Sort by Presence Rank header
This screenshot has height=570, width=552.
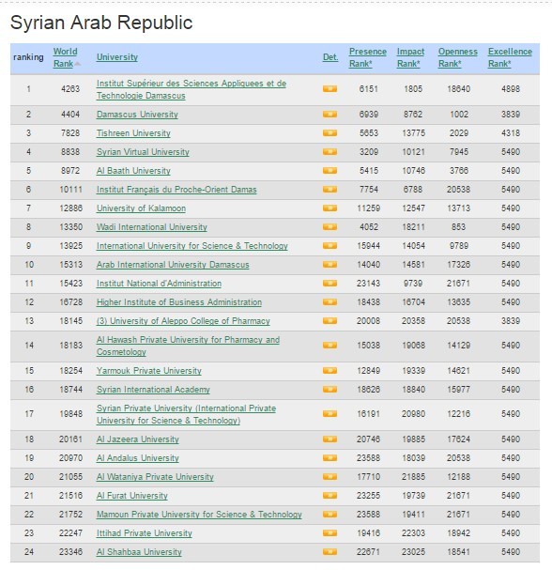367,57
